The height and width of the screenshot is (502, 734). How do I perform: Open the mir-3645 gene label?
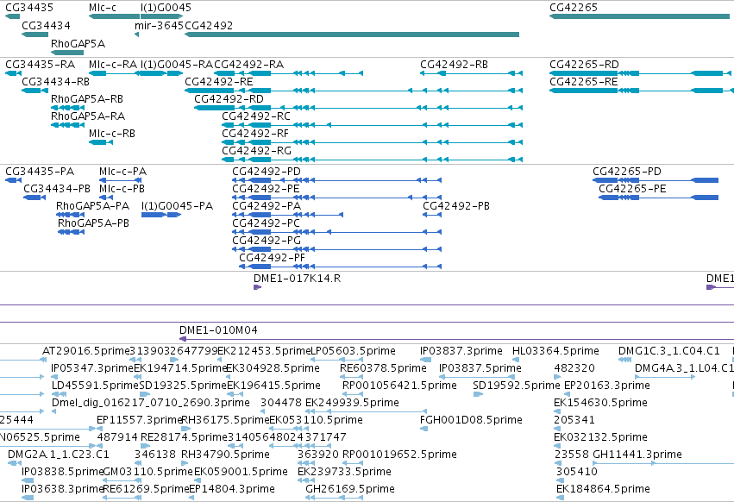pyautogui.click(x=159, y=25)
